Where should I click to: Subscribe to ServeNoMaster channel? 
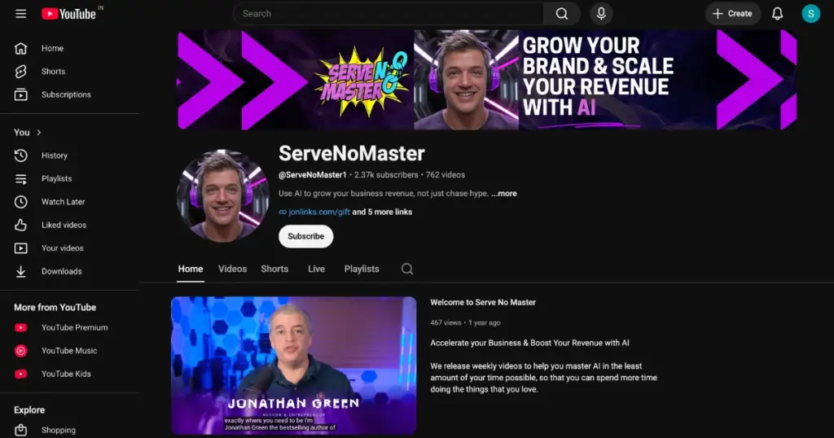point(306,236)
